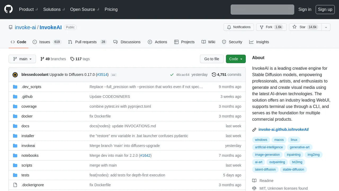Open the Security tab
339x191 pixels.
click(232, 42)
